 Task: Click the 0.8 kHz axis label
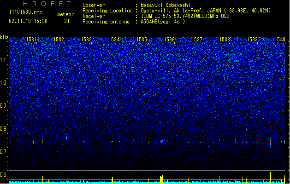click(x=4, y=129)
